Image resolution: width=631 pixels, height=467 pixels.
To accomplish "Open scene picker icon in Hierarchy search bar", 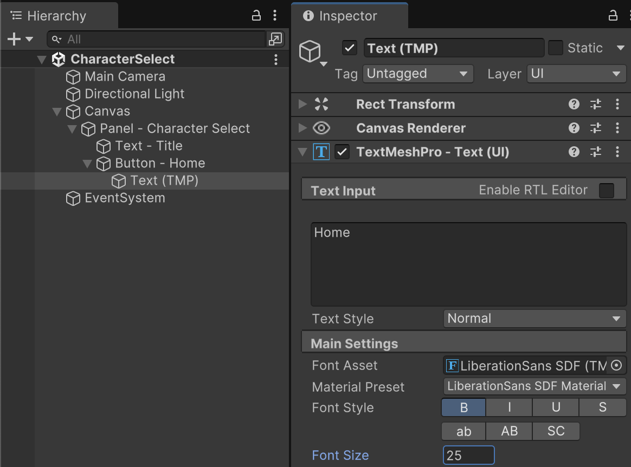I will tap(275, 39).
